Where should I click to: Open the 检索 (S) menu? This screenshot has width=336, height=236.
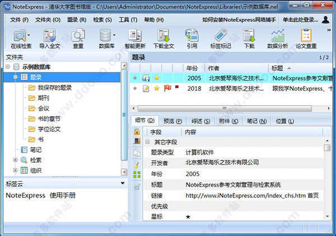102,20
